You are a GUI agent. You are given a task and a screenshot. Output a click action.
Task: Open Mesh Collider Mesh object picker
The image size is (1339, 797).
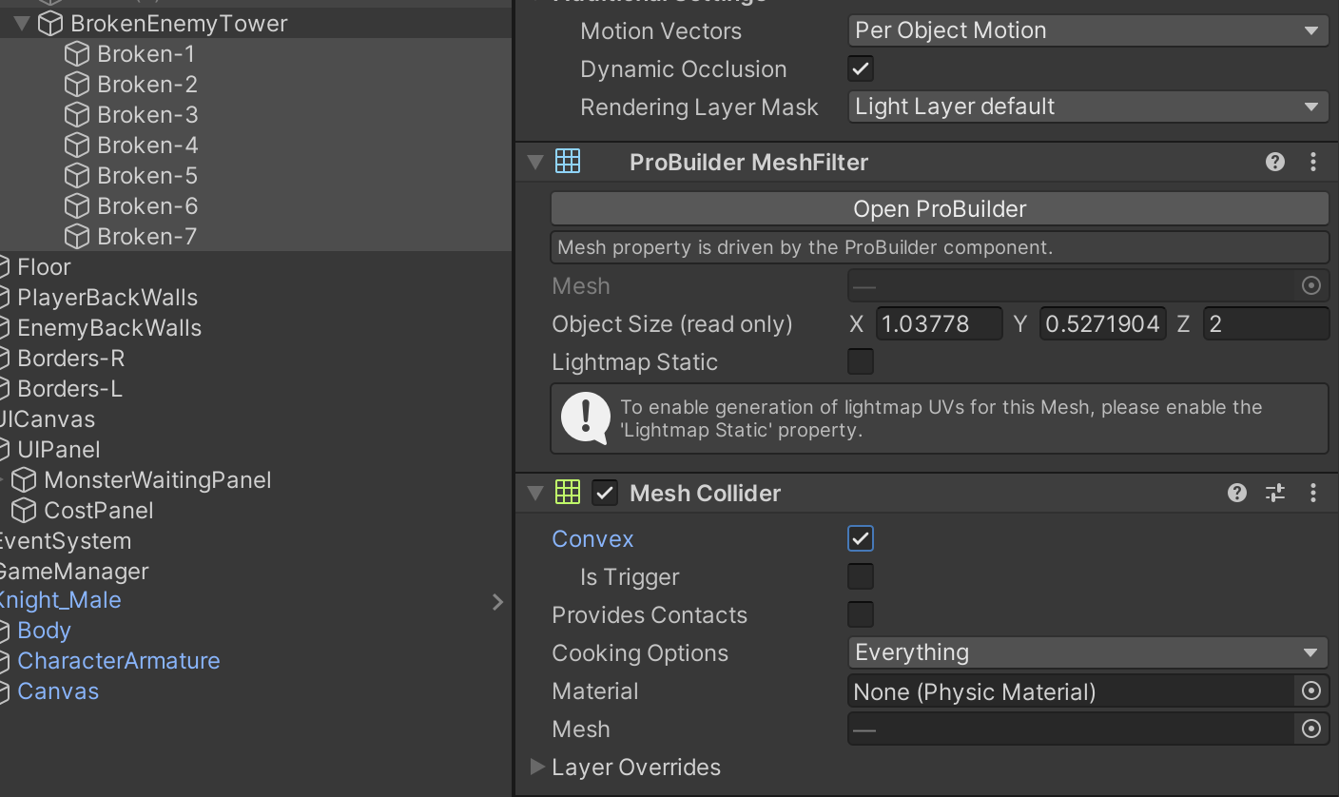coord(1311,729)
